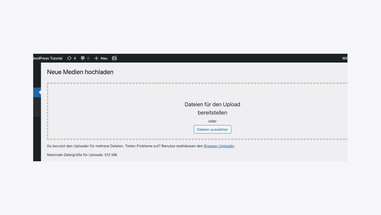This screenshot has width=381, height=215.
Task: Click the update count number 4
Action: [x=75, y=58]
